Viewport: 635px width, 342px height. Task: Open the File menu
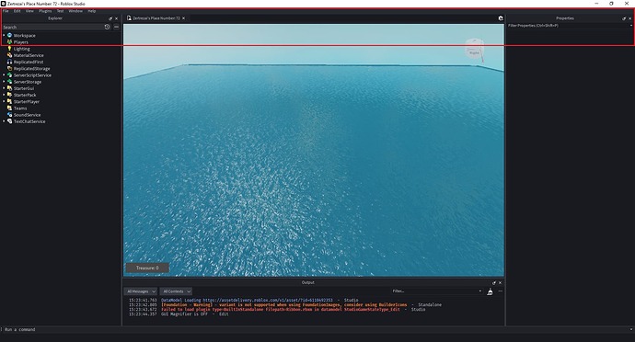click(6, 11)
